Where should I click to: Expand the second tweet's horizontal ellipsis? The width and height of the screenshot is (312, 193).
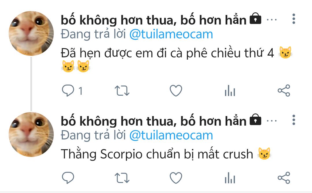[272, 121]
